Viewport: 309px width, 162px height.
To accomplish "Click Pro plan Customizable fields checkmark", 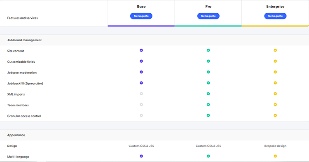I will pos(208,61).
